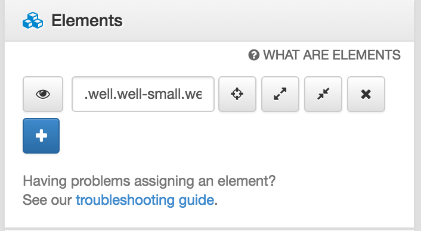Toggle element visibility with the eye button
The width and height of the screenshot is (421, 231).
[43, 94]
